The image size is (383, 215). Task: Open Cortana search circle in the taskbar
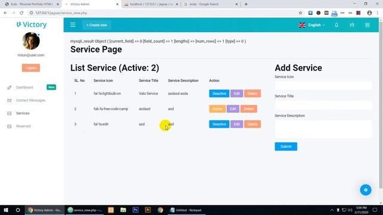pyautogui.click(x=18, y=210)
